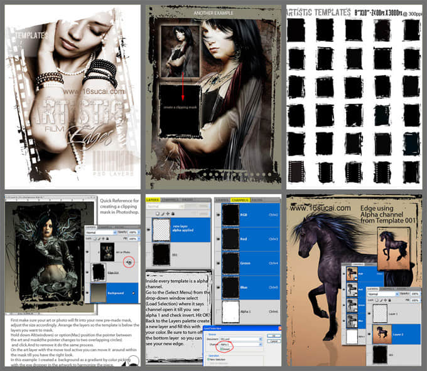The image size is (427, 371).
Task: Select the LAYERS tab in horse Layers panel
Action: click(x=372, y=289)
